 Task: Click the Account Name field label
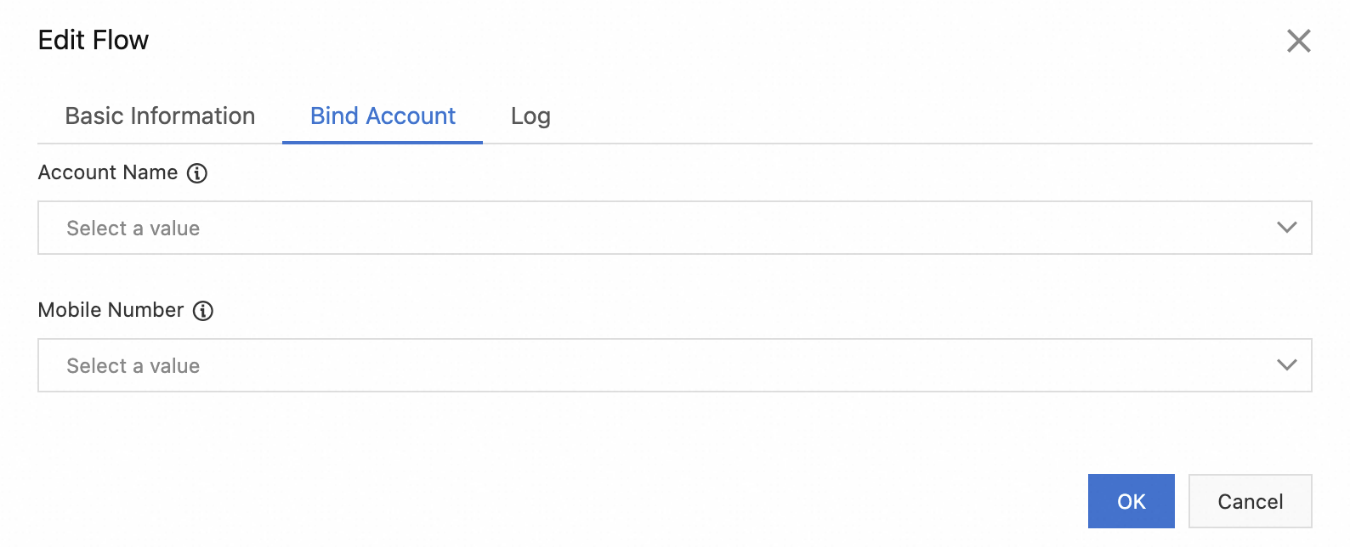tap(108, 172)
